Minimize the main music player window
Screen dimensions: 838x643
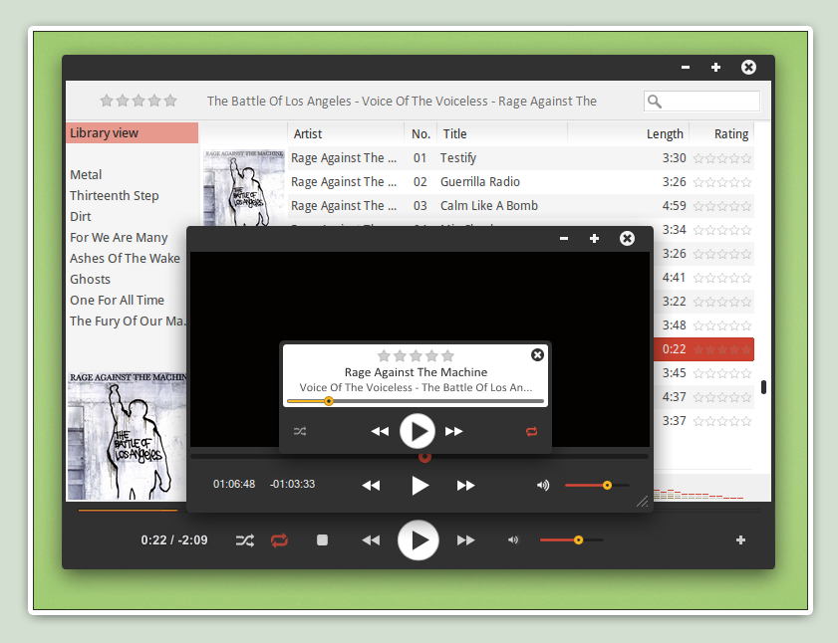pos(686,67)
